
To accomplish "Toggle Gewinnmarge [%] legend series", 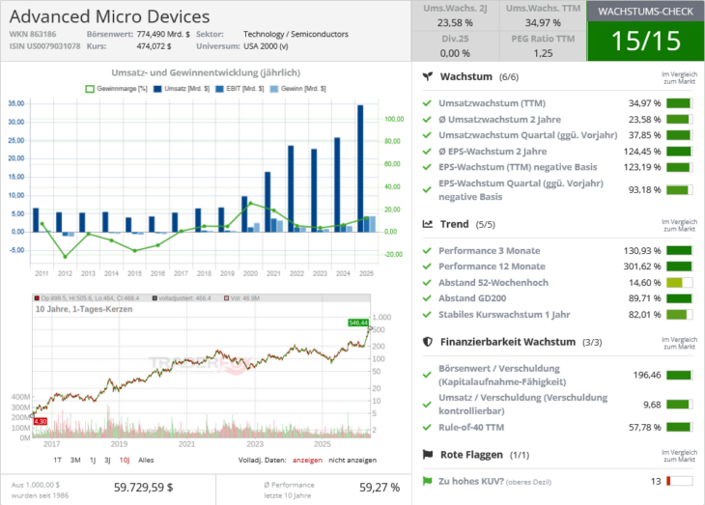I will click(117, 89).
